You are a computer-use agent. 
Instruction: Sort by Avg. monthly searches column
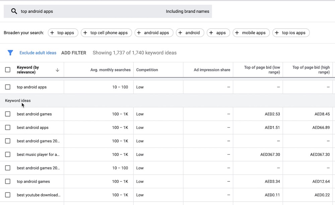110,70
